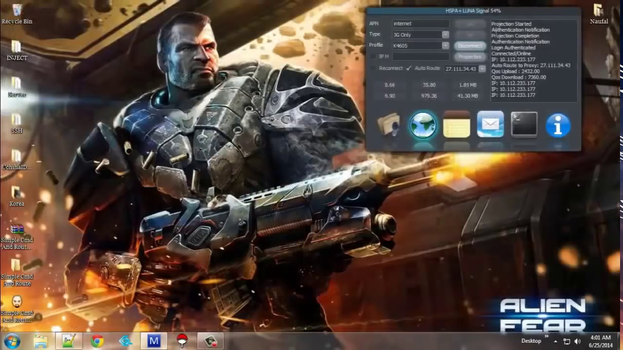The image size is (623, 350).
Task: Uncheck the Auto Route checkbox
Action: pyautogui.click(x=409, y=68)
